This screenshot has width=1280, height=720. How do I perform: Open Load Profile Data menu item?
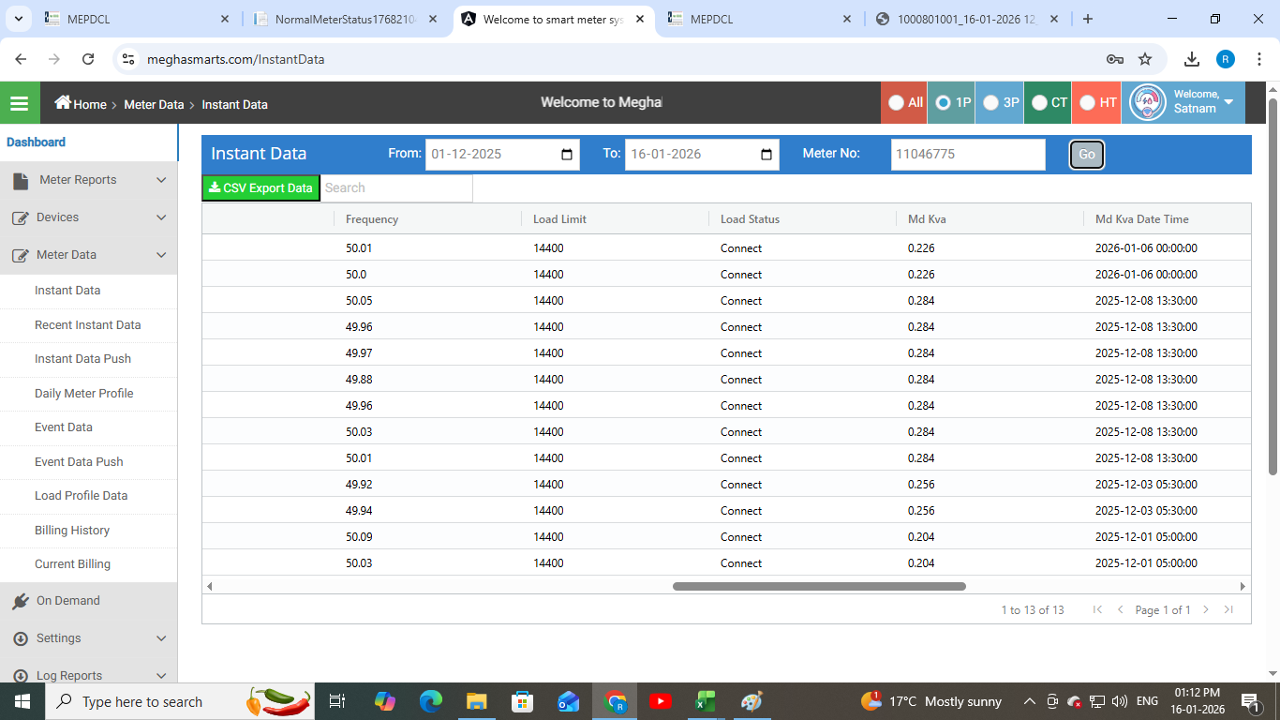click(81, 496)
